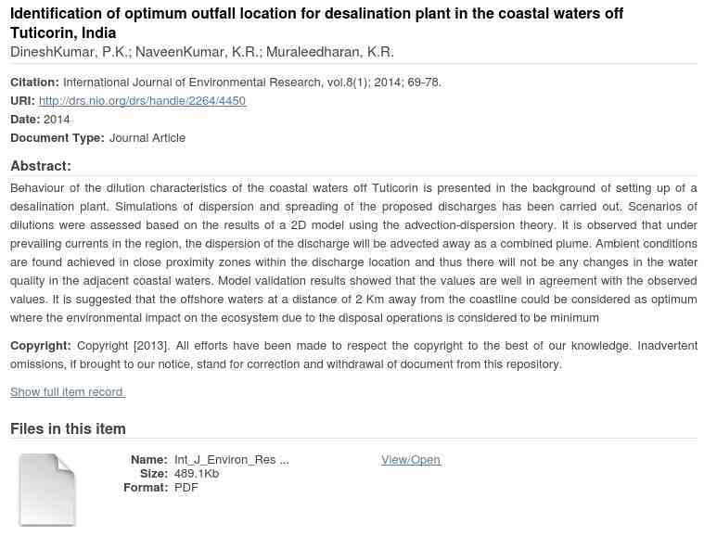Click the PDF file thumbnail icon
This screenshot has width=704, height=536.
click(47, 489)
